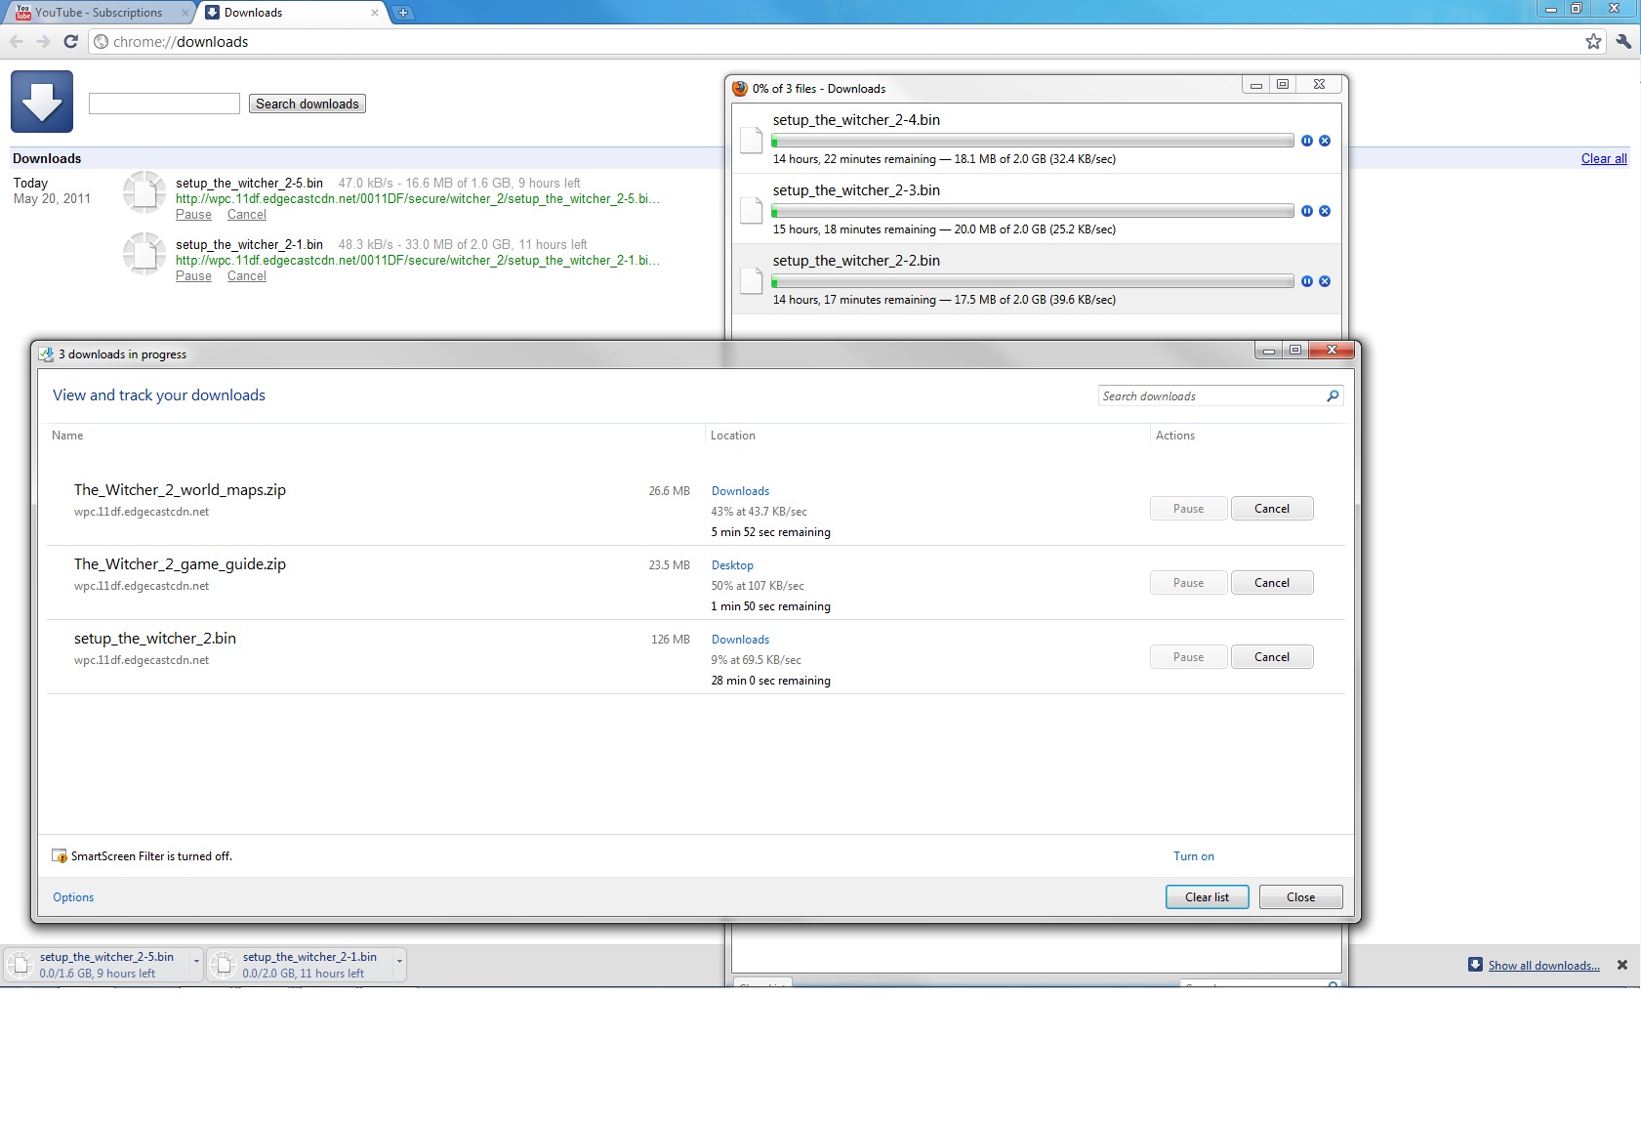This screenshot has height=1122, width=1641.
Task: Click setup_the_witcher_2-5.bin file icon in Chrome list
Action: [x=144, y=192]
